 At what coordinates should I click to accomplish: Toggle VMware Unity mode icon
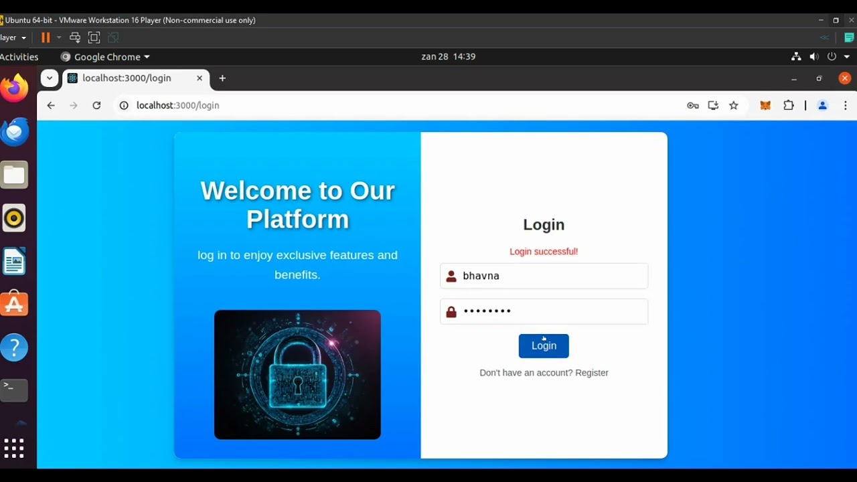click(113, 37)
